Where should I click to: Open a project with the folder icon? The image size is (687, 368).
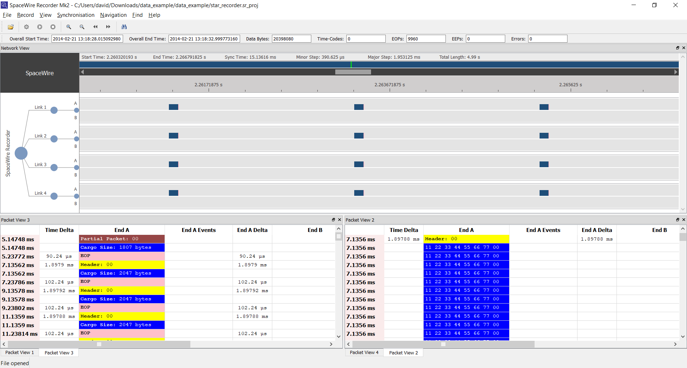(11, 27)
